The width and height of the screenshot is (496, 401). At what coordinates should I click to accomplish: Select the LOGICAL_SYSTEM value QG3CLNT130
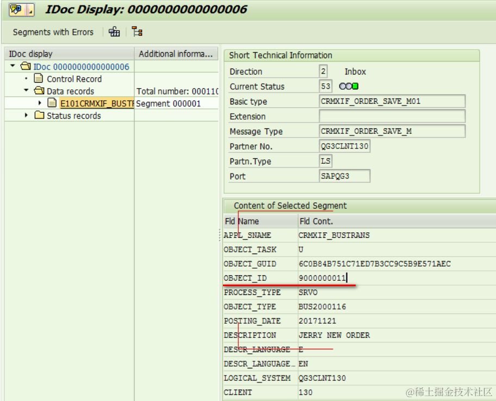click(397, 378)
